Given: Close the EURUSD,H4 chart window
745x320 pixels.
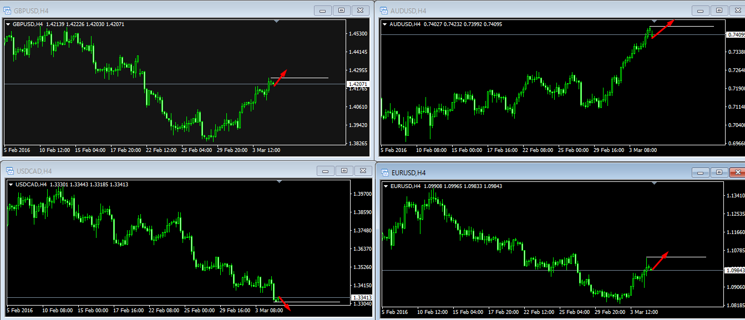Looking at the screenshot, I should (737, 172).
